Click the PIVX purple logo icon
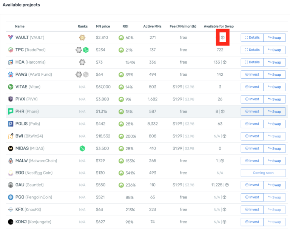Image resolution: width=290 pixels, height=229 pixels. [11, 99]
